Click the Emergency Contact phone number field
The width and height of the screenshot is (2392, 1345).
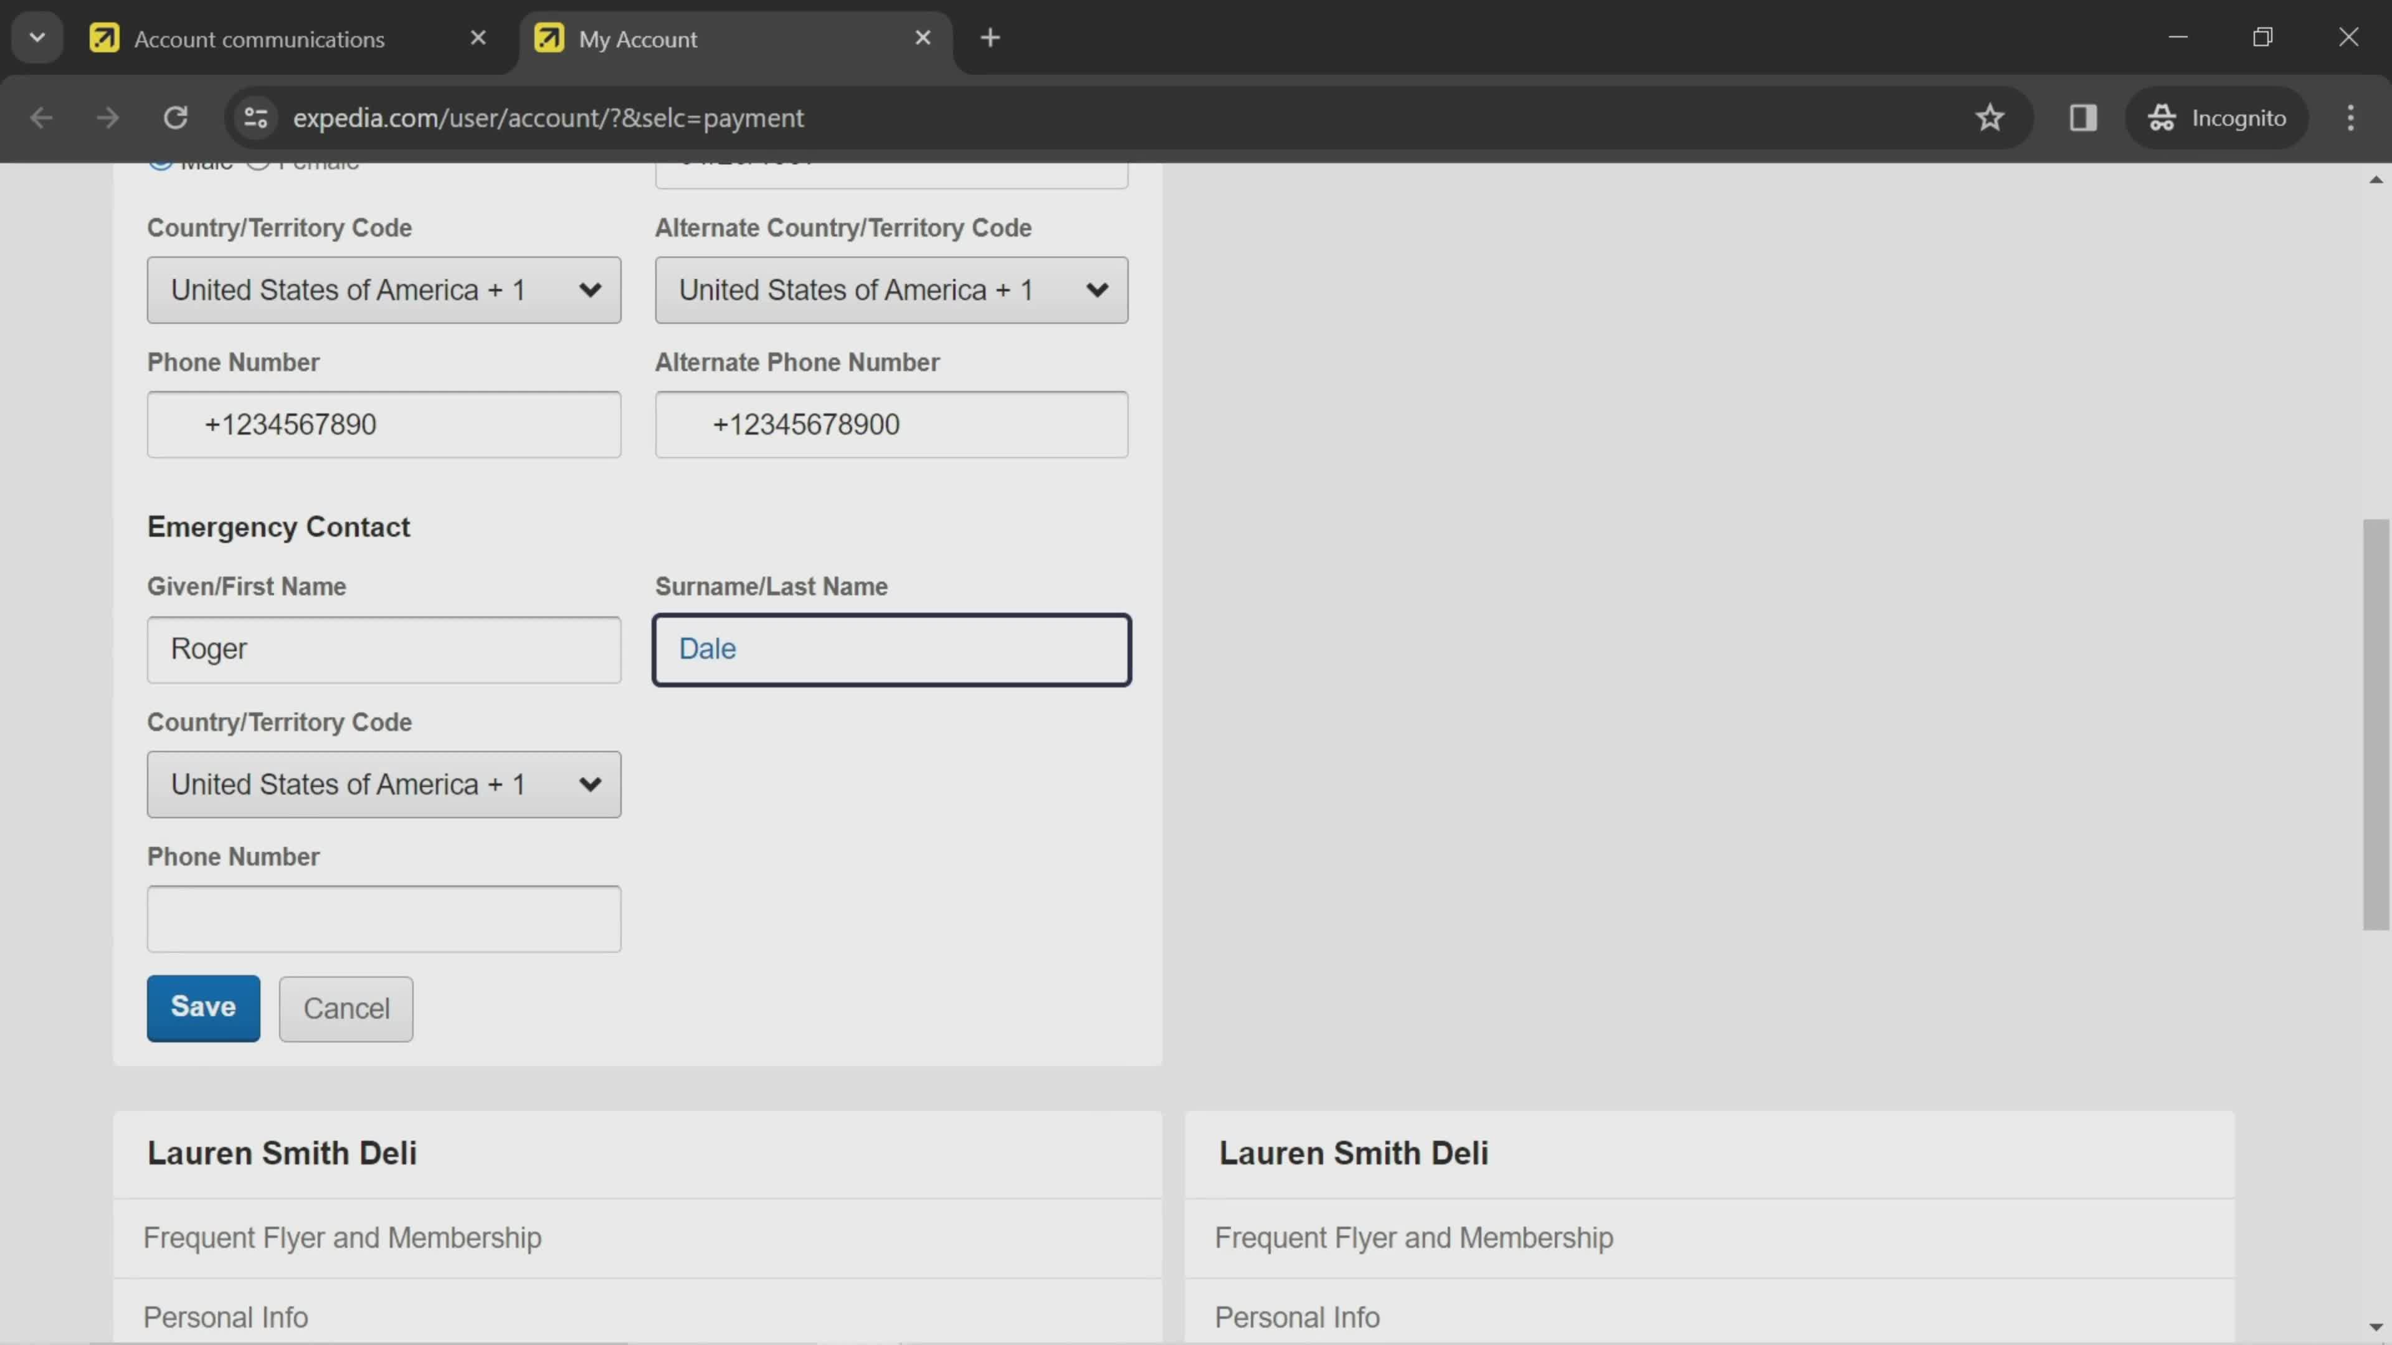coord(383,918)
